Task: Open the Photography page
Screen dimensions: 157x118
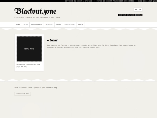Action: pos(37,25)
